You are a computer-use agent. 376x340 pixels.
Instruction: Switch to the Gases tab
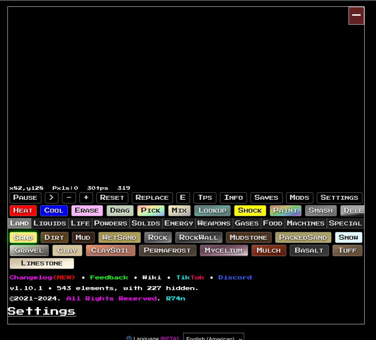coord(247,223)
